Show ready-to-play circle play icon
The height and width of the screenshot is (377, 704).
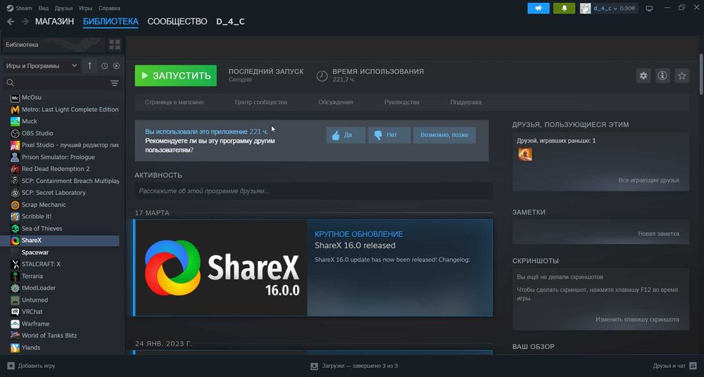coord(116,66)
